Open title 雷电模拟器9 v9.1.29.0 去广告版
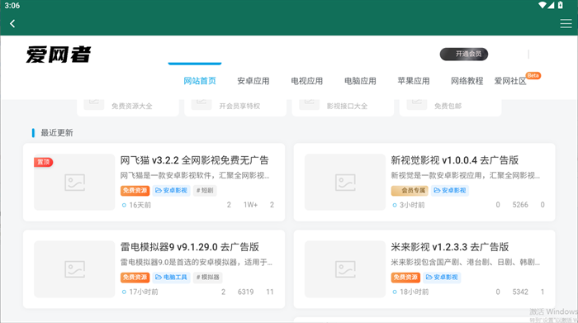The image size is (578, 323). pyautogui.click(x=189, y=247)
